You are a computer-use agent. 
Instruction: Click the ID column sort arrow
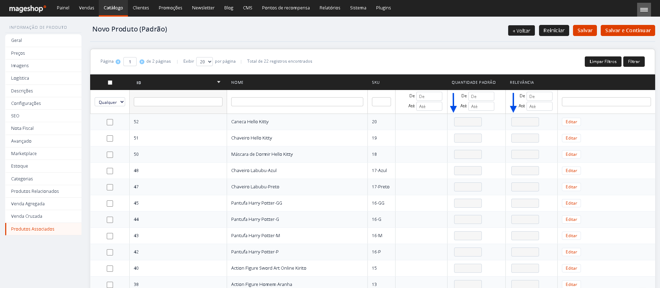click(219, 82)
